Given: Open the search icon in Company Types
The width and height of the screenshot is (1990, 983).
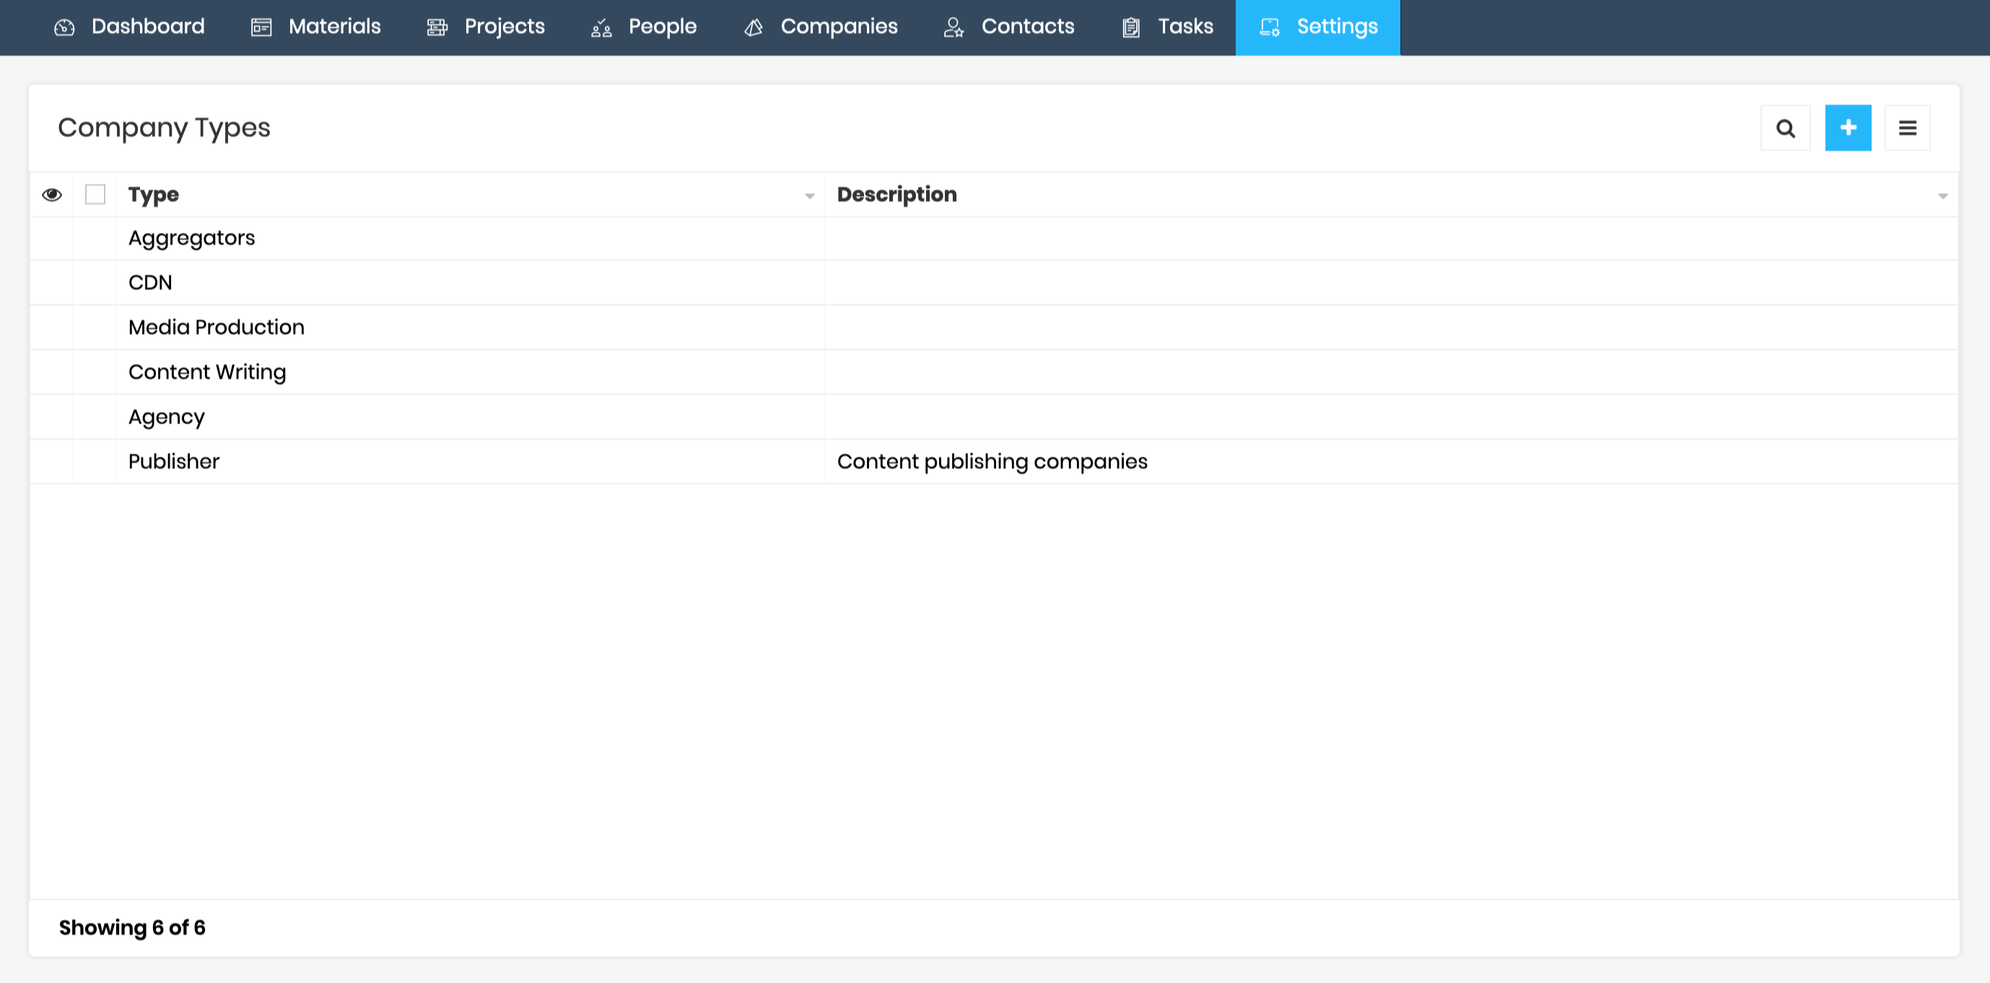Looking at the screenshot, I should click(x=1784, y=128).
